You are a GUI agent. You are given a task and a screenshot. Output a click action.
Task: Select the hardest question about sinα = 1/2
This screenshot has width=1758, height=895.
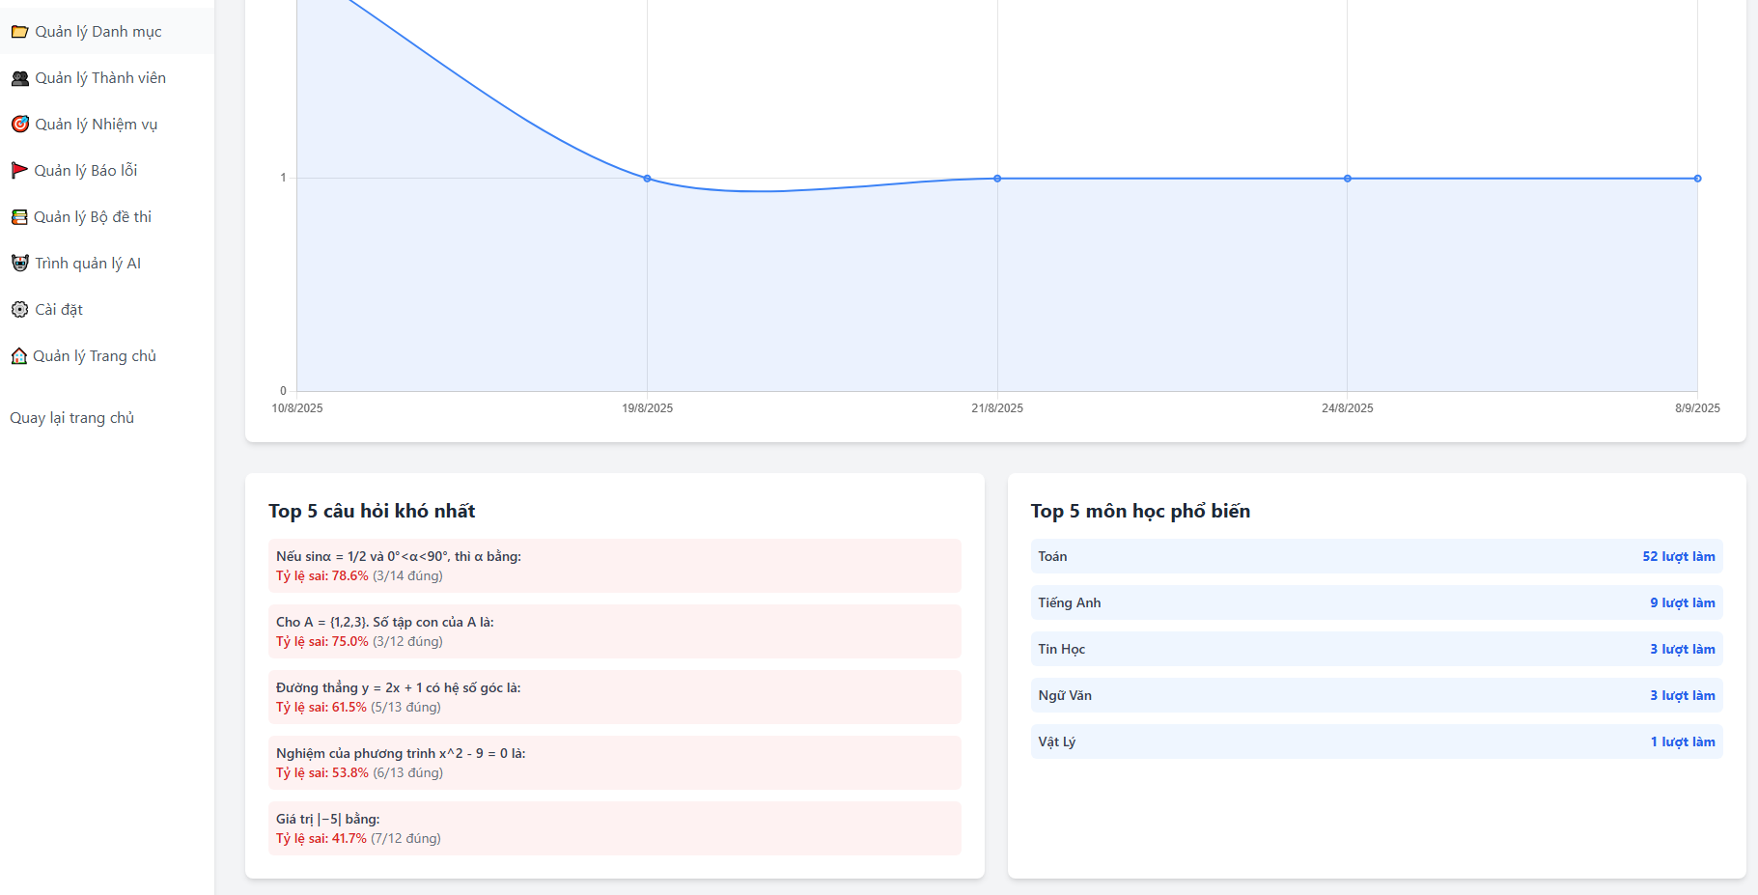[614, 566]
